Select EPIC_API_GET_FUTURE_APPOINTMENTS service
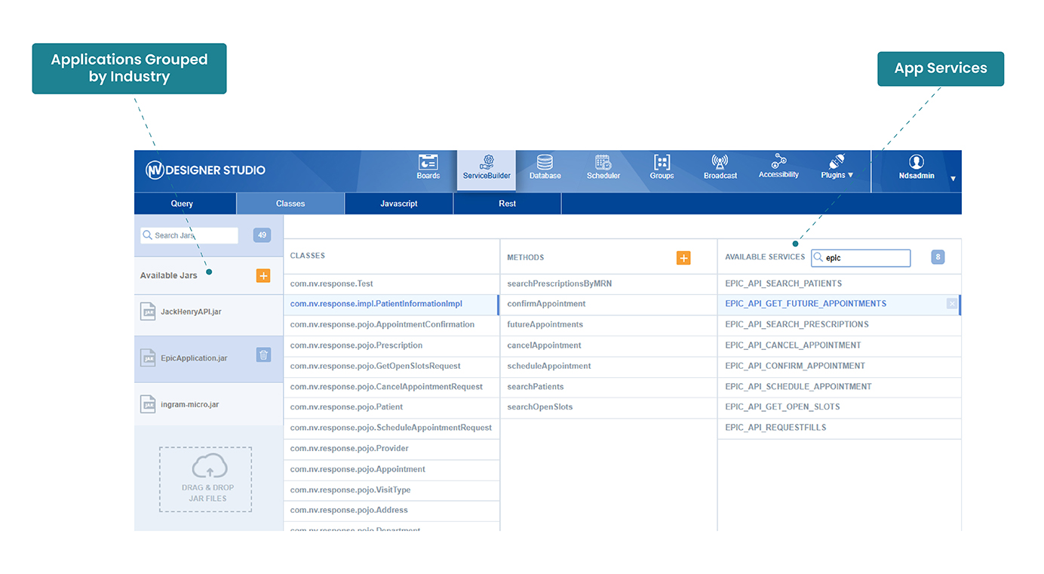This screenshot has width=1044, height=574. pyautogui.click(x=840, y=304)
